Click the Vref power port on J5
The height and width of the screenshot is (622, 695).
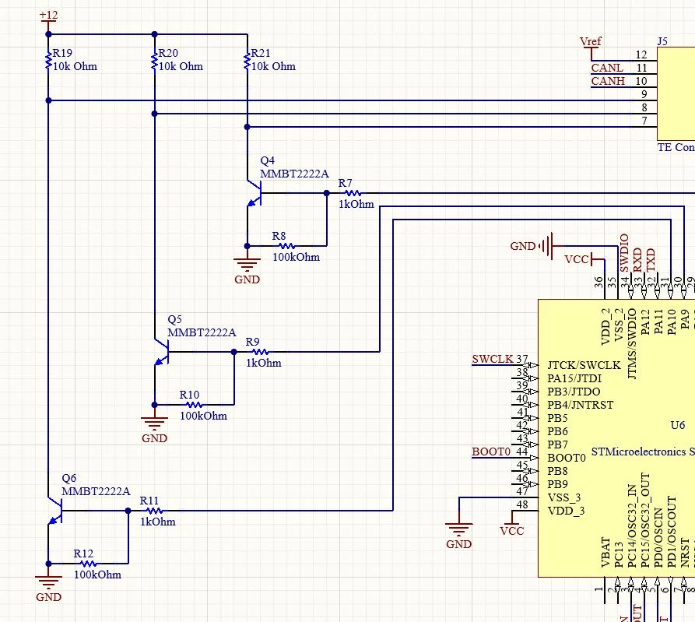click(591, 47)
